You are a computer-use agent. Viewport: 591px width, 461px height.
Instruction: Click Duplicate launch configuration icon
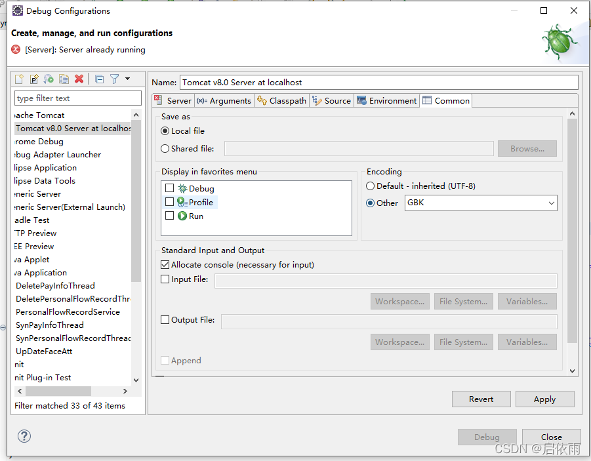tap(64, 79)
